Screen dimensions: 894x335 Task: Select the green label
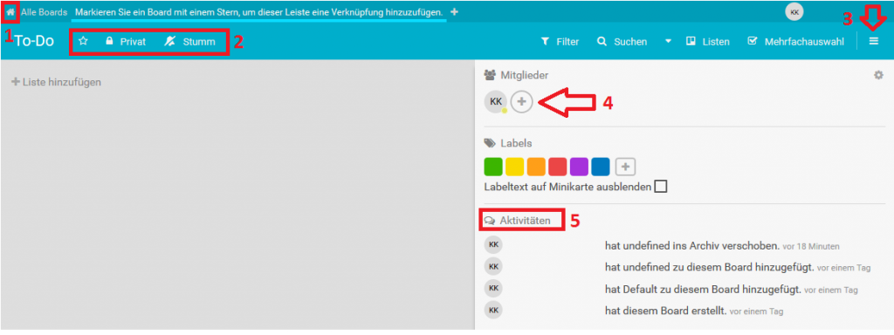(493, 167)
